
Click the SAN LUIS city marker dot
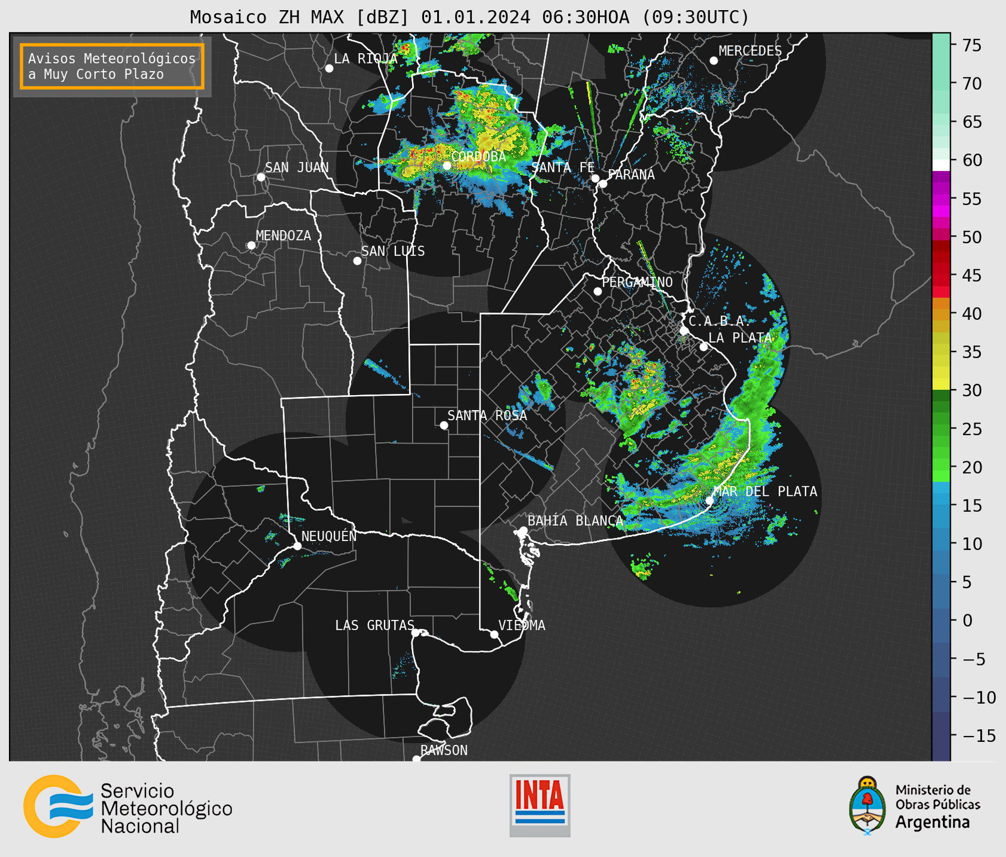click(357, 261)
